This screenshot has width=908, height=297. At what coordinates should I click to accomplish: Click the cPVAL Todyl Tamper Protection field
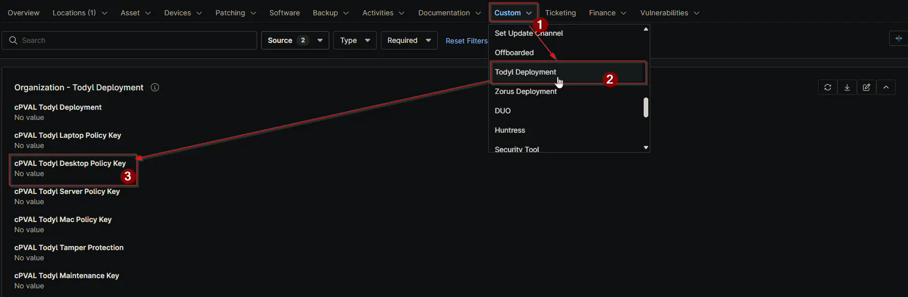click(69, 253)
